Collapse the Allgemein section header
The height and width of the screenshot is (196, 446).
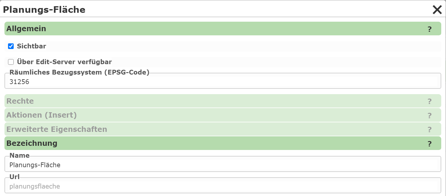click(223, 29)
